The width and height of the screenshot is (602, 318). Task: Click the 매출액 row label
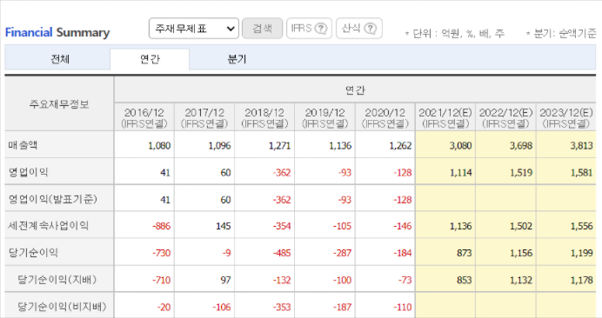[x=23, y=145]
